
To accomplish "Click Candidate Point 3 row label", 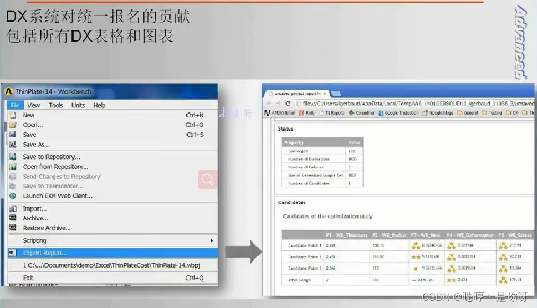I will tap(305, 268).
